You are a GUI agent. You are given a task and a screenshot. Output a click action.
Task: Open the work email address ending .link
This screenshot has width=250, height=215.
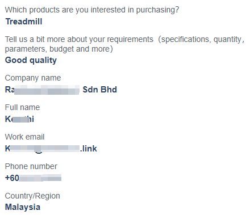click(x=51, y=149)
